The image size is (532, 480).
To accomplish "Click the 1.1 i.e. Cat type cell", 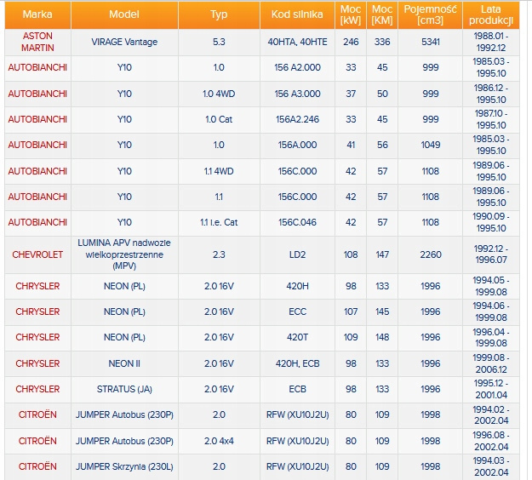I will click(x=219, y=222).
